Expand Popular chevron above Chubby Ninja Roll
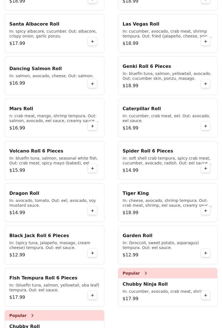 (146, 273)
